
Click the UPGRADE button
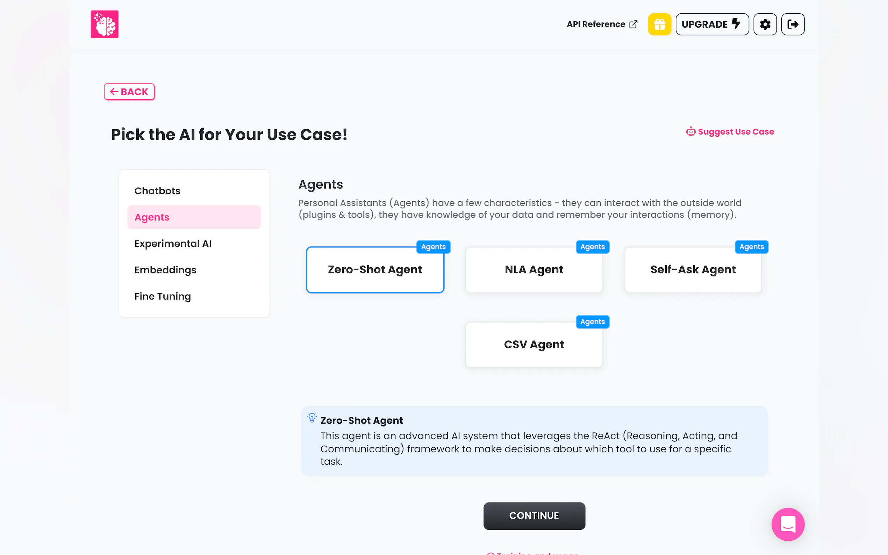(711, 24)
